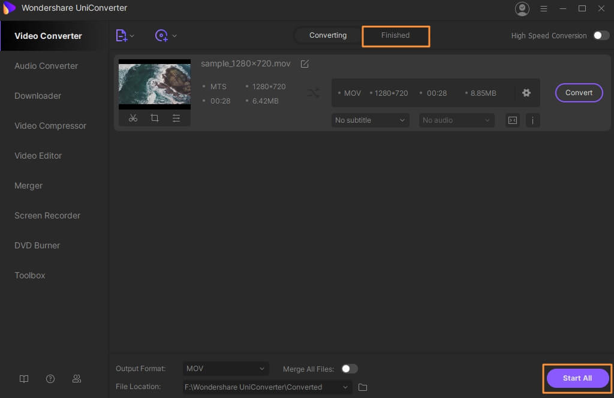Click the Start All button
Viewport: 614px width, 398px height.
click(x=577, y=378)
